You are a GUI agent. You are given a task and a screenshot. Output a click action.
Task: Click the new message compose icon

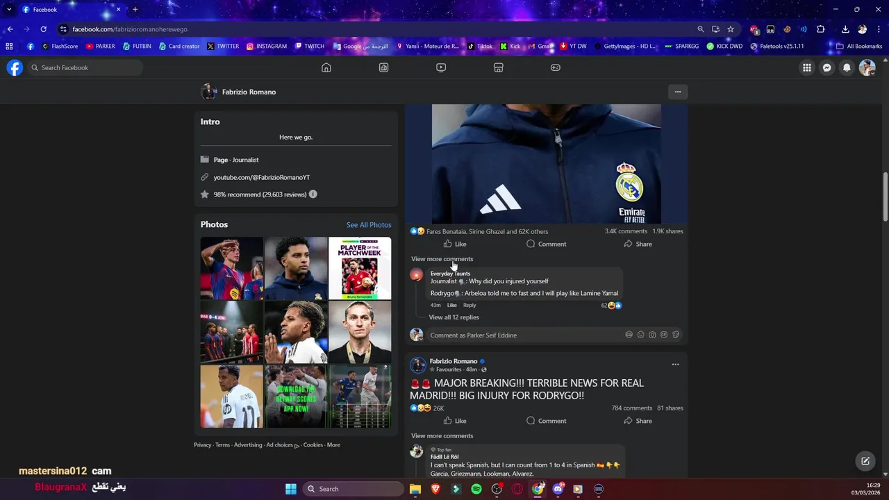point(865,460)
